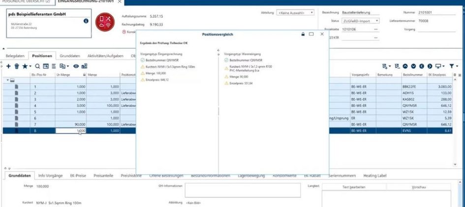Click the document icon of position row 1
The width and height of the screenshot is (465, 207).
17,87
